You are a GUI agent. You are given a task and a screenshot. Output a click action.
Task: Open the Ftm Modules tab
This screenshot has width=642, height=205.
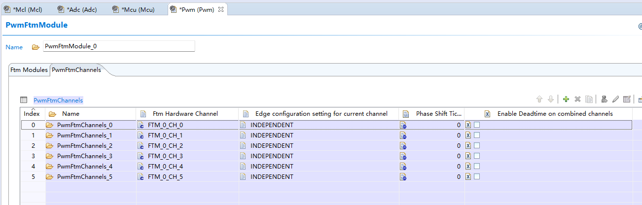[x=29, y=70]
